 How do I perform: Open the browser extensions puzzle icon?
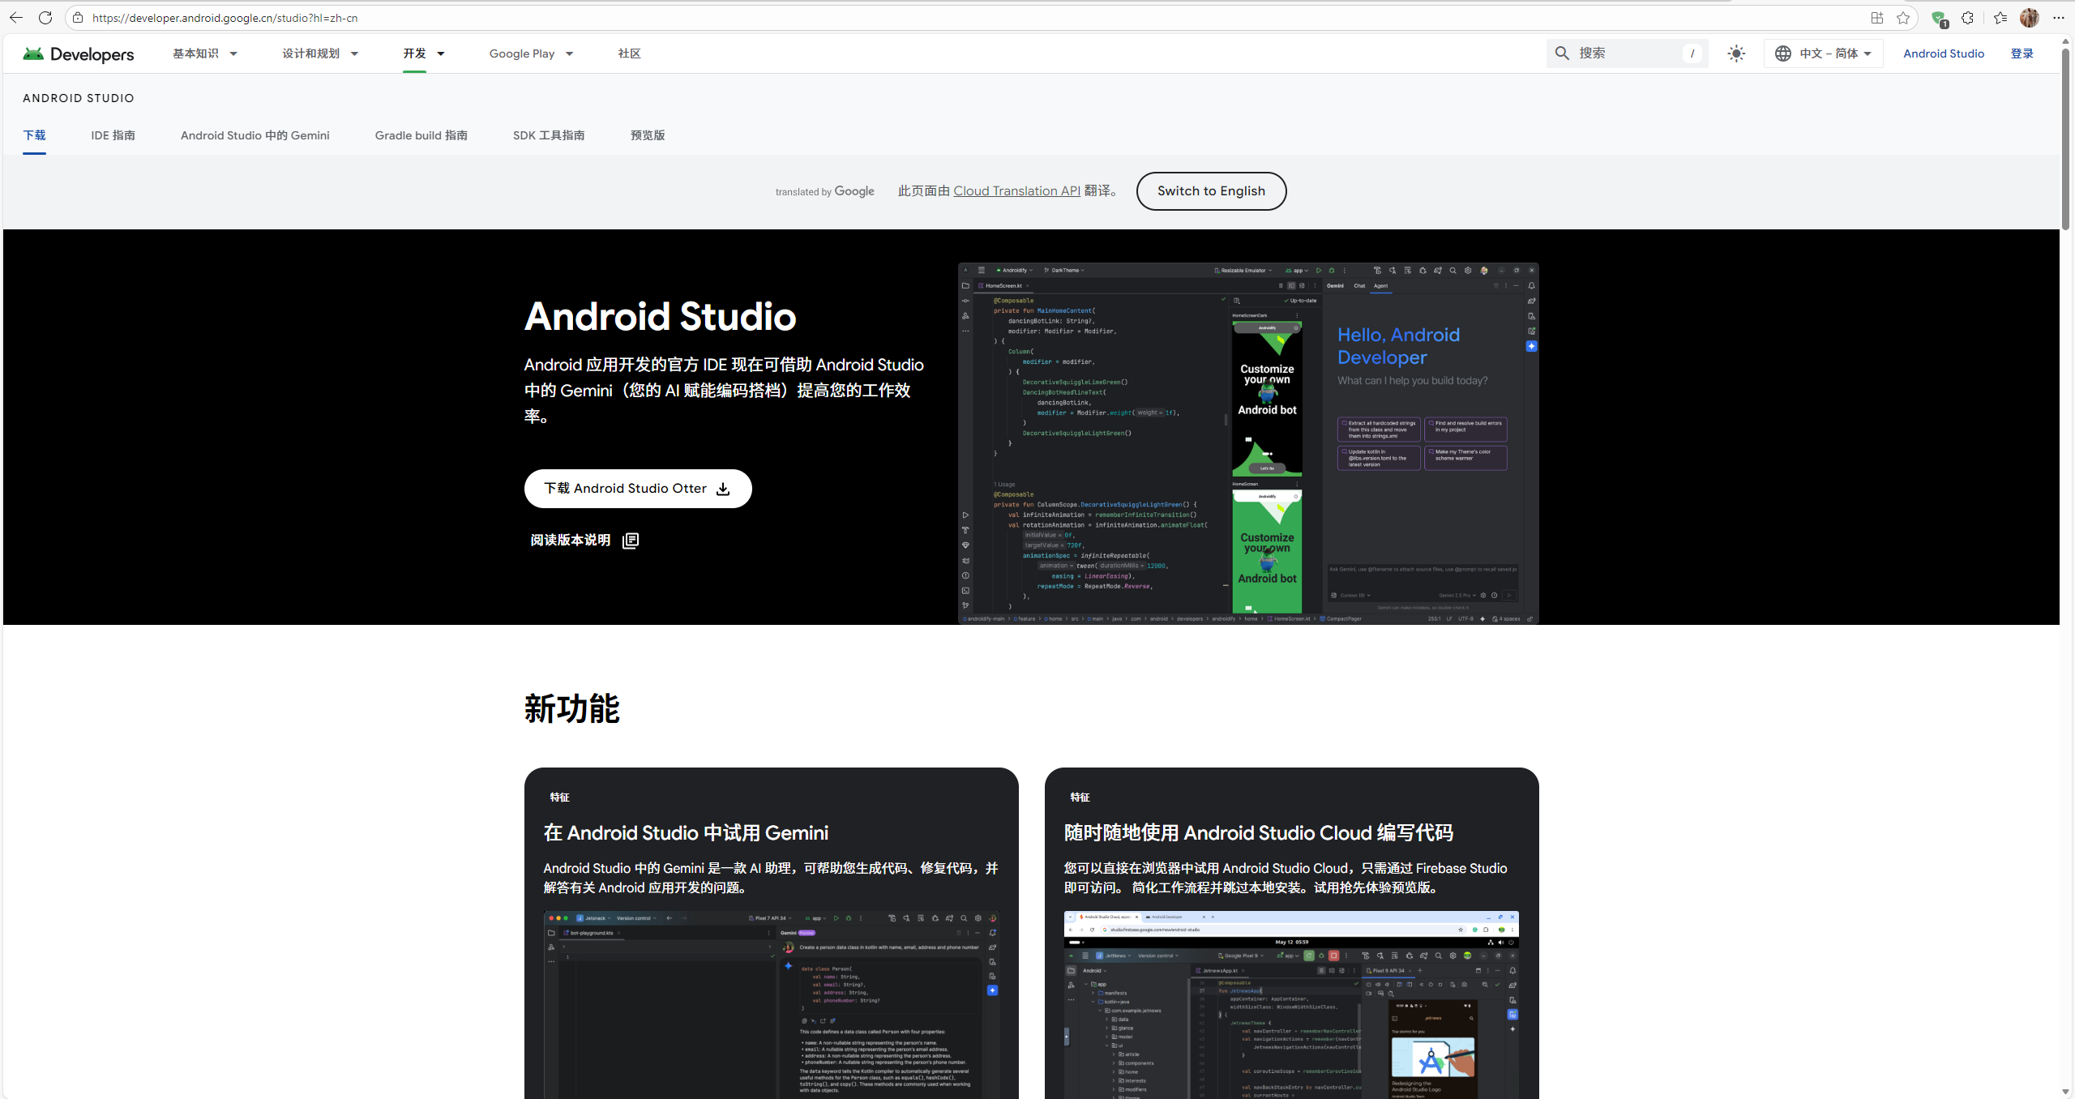[x=1967, y=18]
